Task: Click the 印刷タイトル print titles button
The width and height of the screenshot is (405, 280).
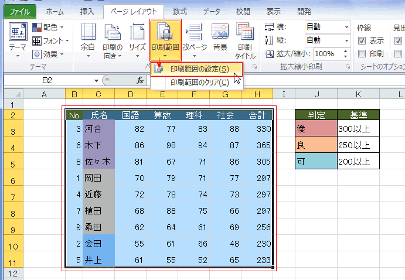Action: point(245,41)
